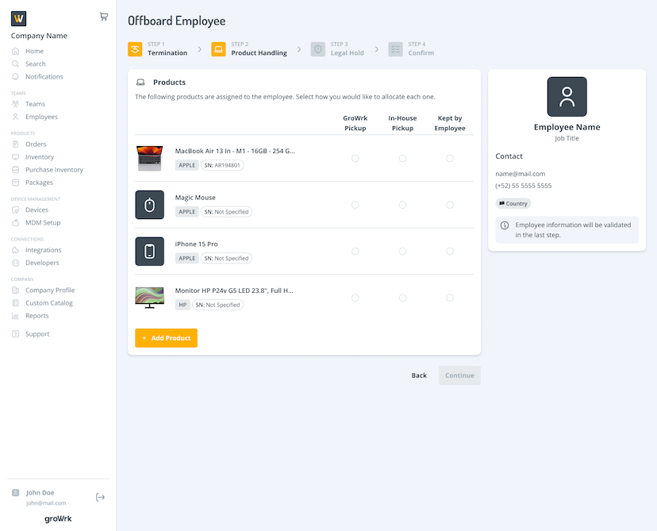
Task: Click the info icon in validation notice
Action: 505,226
